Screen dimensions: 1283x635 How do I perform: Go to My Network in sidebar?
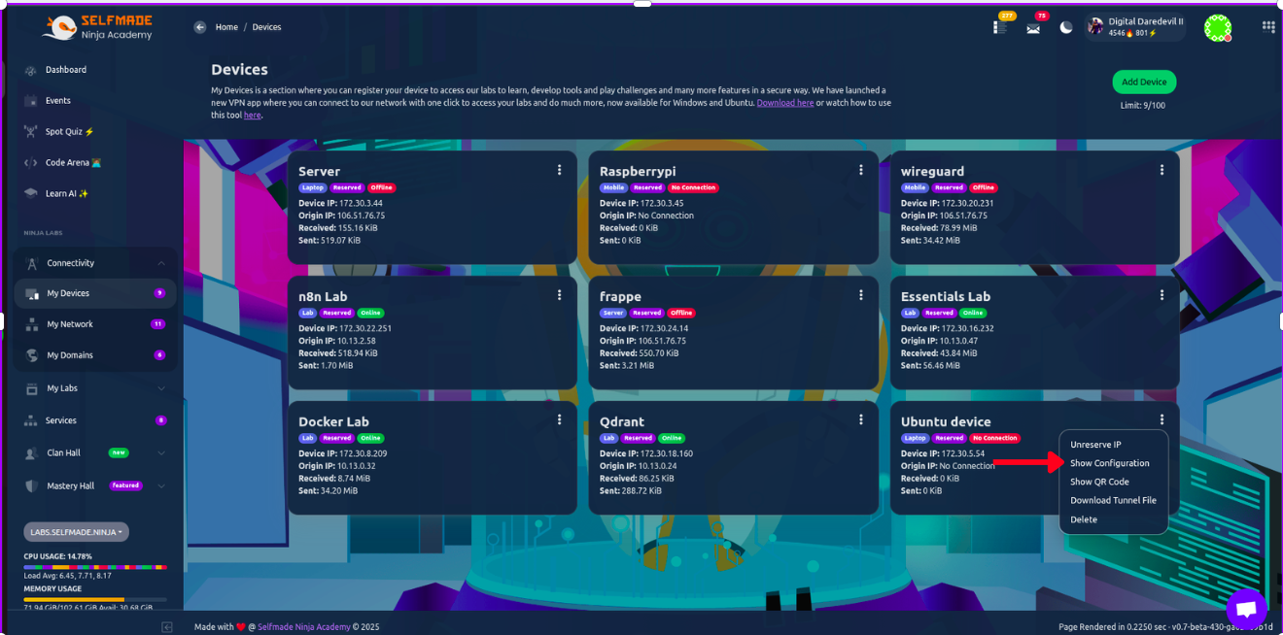70,324
